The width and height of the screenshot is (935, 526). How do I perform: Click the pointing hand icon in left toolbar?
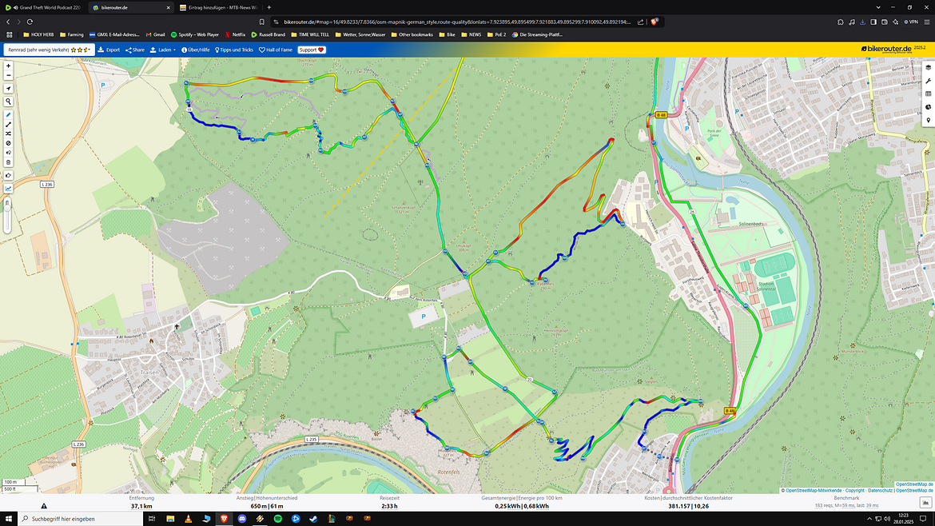point(8,175)
